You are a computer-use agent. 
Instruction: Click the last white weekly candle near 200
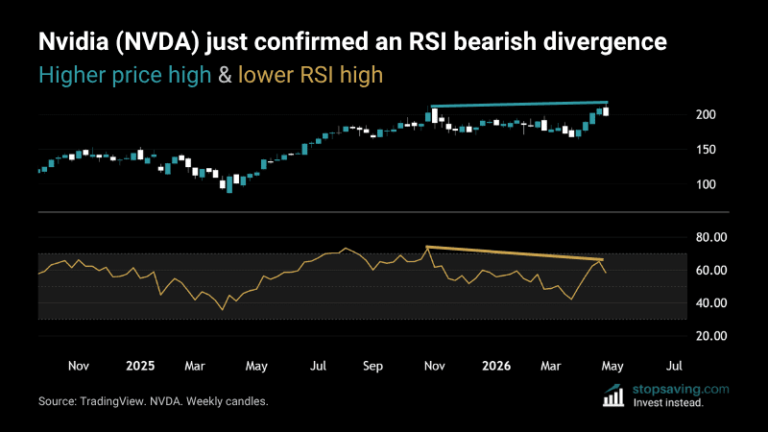[607, 111]
